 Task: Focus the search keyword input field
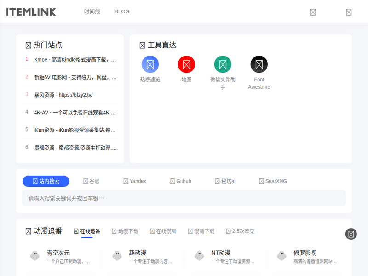point(184,198)
